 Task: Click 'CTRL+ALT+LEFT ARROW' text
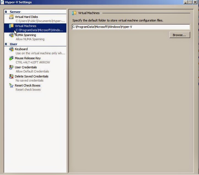[x=33, y=62]
